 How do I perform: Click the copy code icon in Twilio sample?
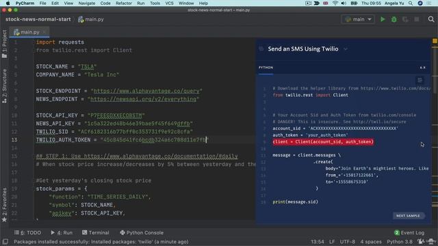point(420,81)
